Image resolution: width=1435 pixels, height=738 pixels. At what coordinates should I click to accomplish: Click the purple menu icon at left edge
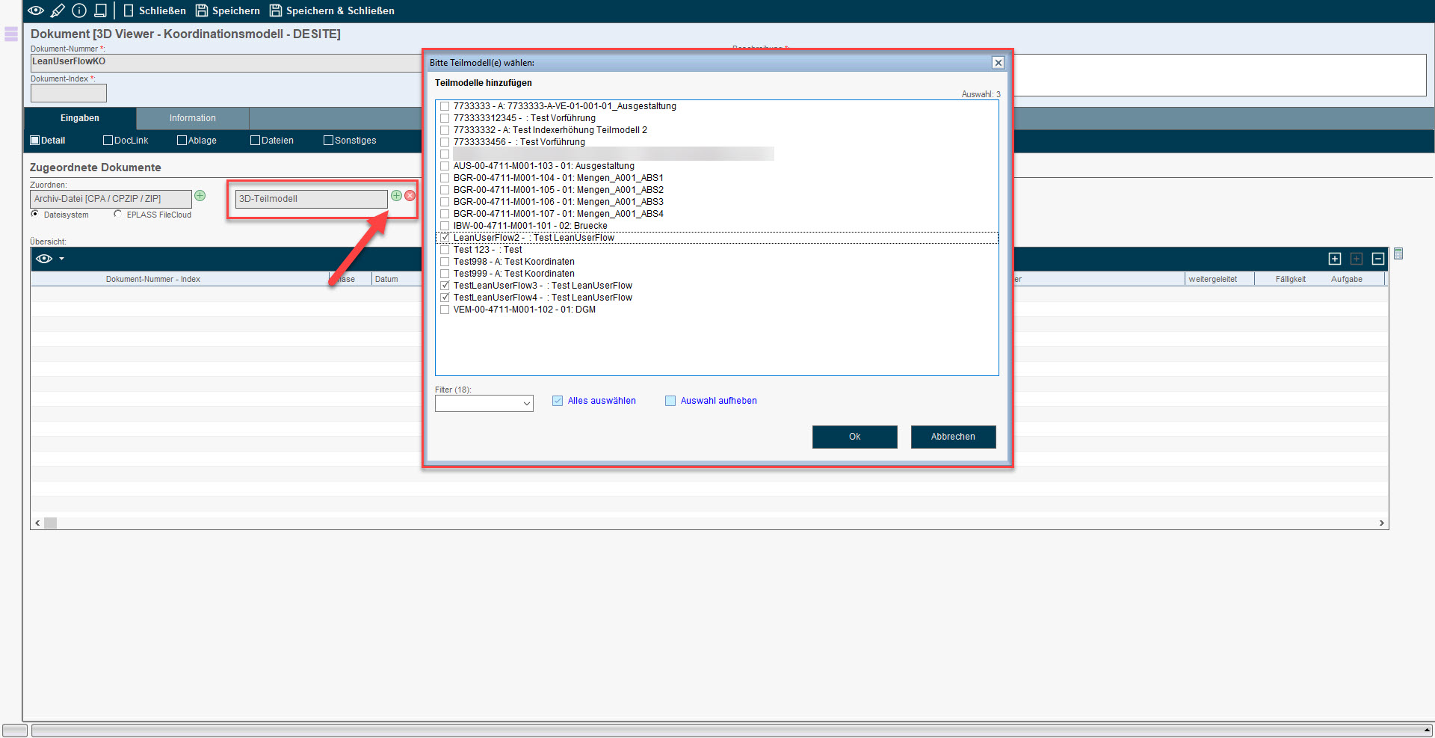pyautogui.click(x=11, y=34)
